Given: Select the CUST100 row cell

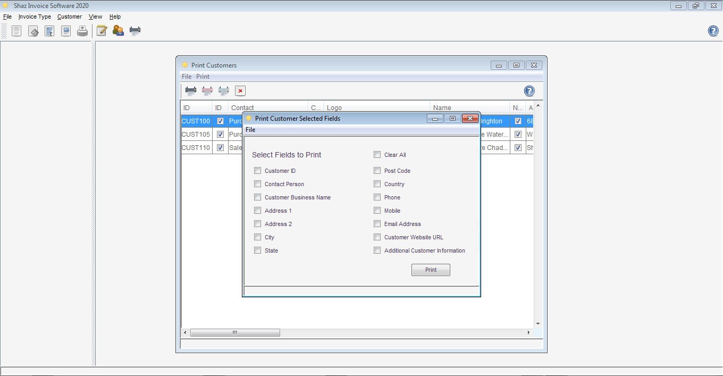Looking at the screenshot, I should (x=196, y=121).
